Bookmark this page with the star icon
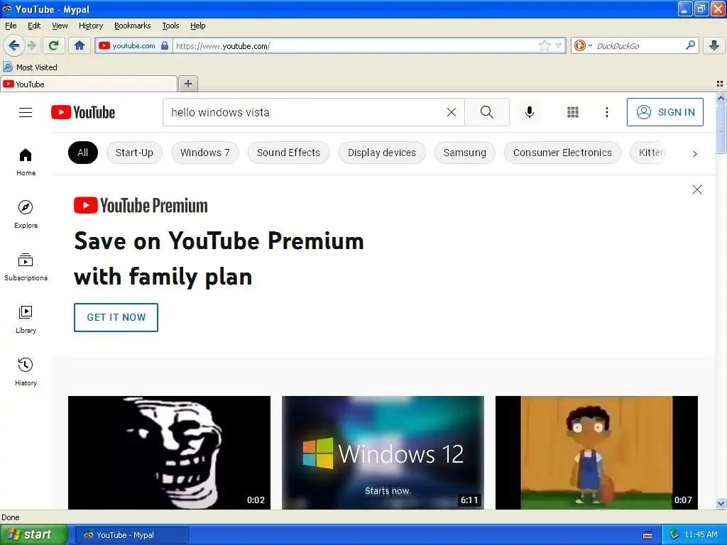This screenshot has height=545, width=727. [x=545, y=45]
